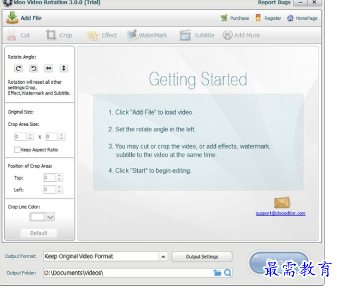337x288 pixels.
Task: Open the support email link
Action: point(280,213)
